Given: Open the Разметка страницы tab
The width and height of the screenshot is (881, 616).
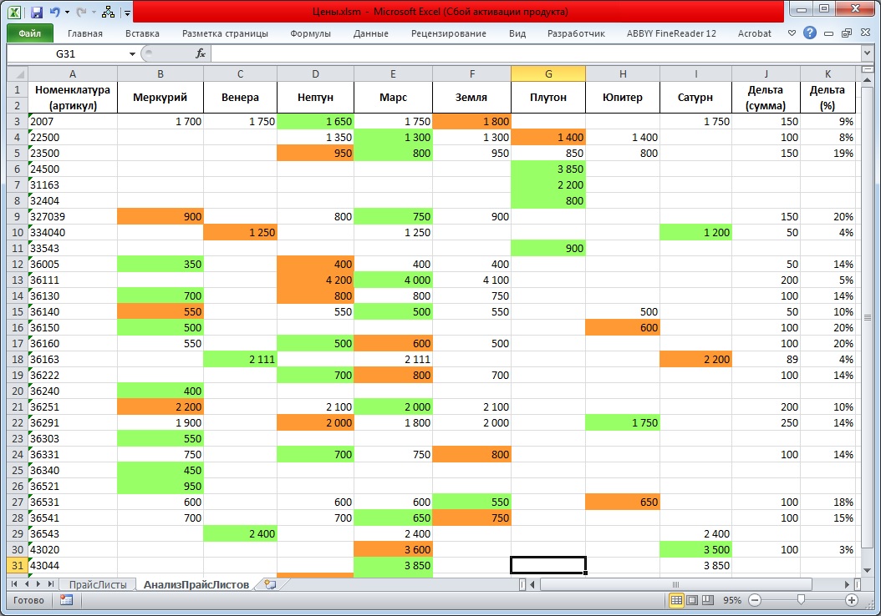Looking at the screenshot, I should click(x=225, y=33).
